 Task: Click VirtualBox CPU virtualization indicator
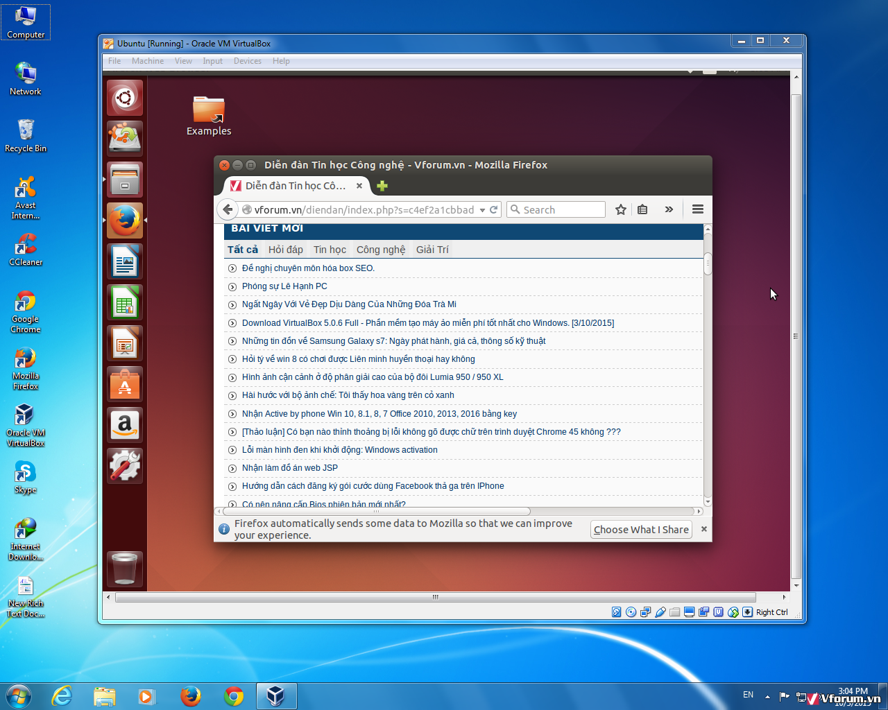coord(718,612)
